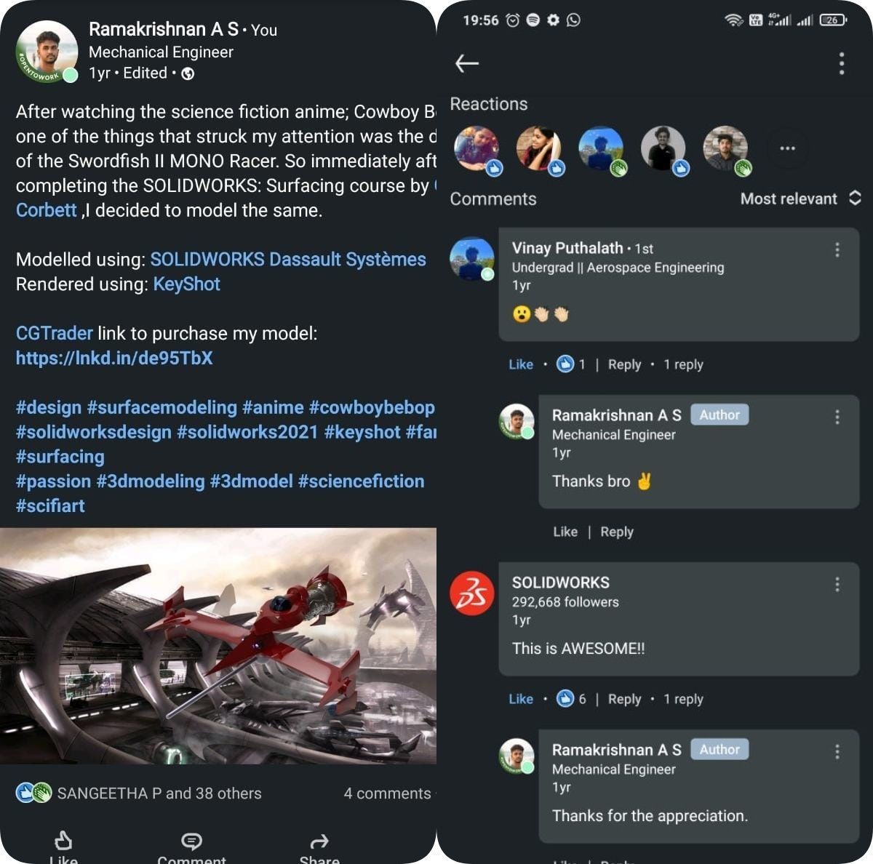Open the lnkd.in/de95TbX link
The height and width of the screenshot is (864, 873).
[114, 358]
